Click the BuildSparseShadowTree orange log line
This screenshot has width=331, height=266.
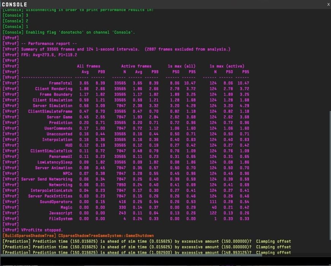click(78, 236)
